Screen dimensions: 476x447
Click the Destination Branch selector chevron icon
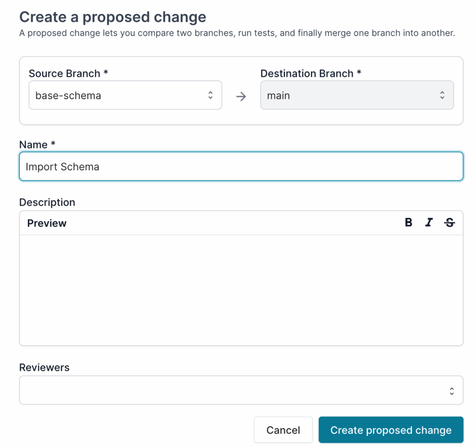443,95
